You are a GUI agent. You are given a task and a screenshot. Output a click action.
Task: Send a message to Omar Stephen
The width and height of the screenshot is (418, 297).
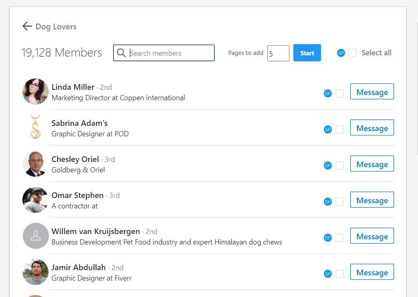click(372, 200)
